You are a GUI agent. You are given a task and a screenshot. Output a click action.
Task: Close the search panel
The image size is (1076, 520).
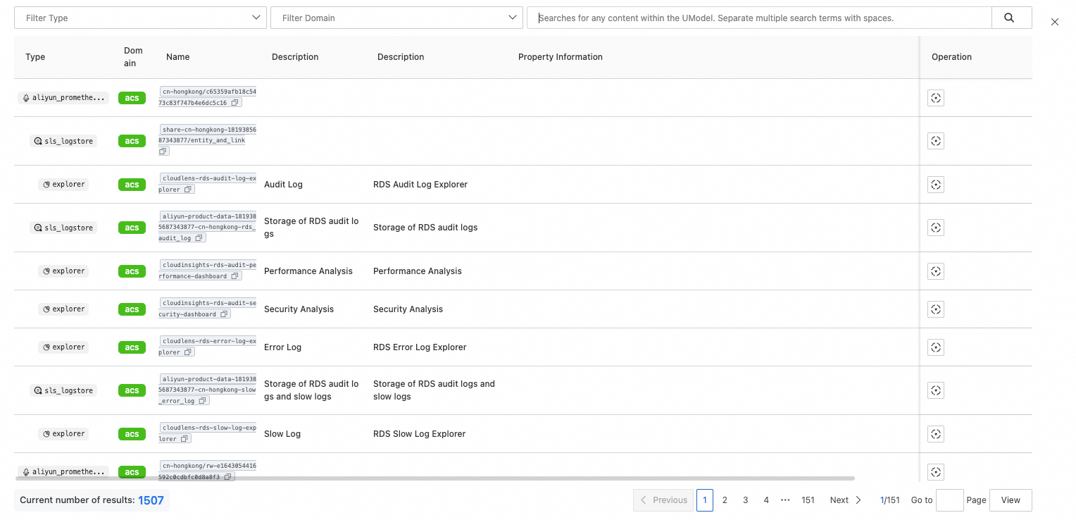click(1054, 22)
